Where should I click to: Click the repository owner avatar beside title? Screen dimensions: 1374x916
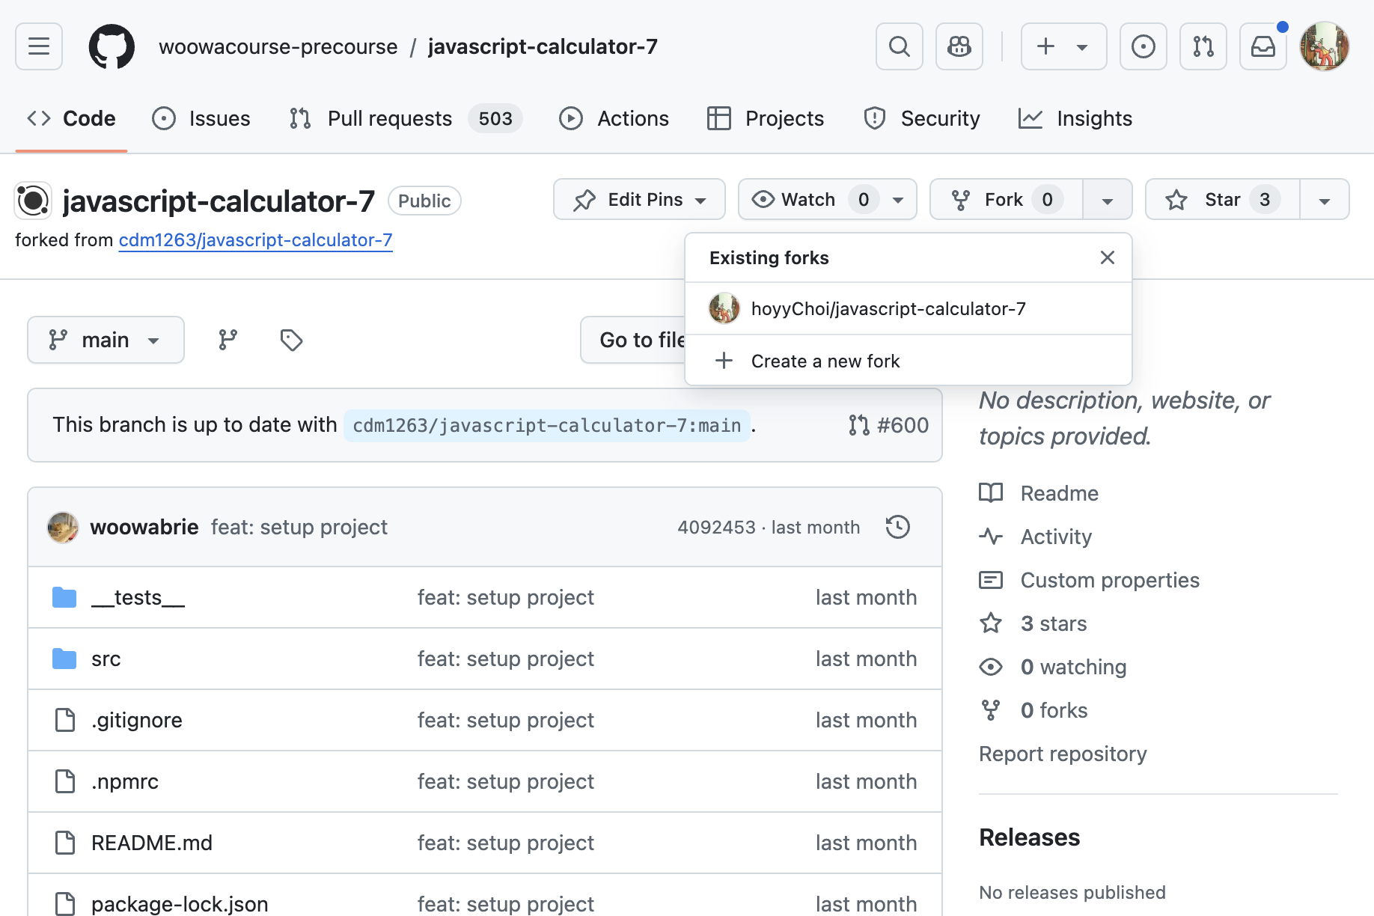[x=33, y=201]
